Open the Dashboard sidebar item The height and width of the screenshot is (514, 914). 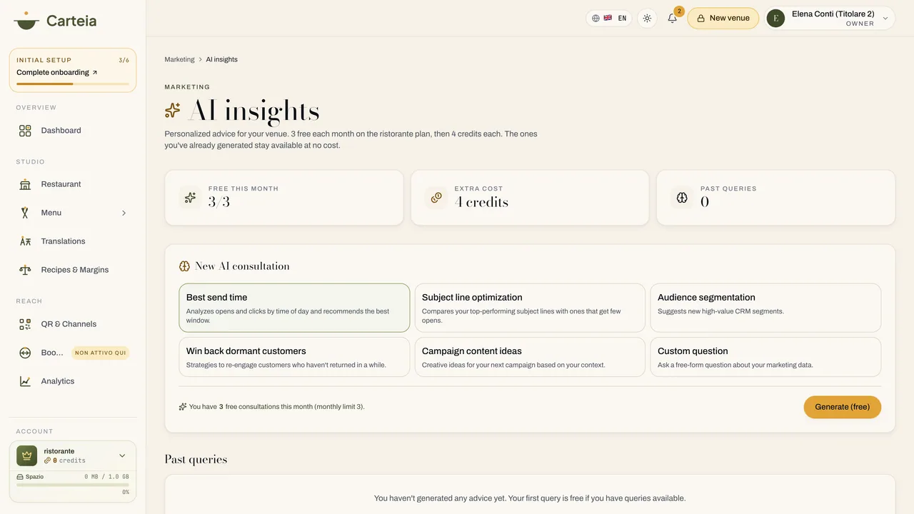73,131
